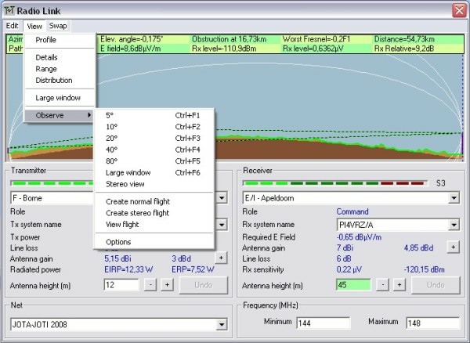The image size is (470, 343).
Task: Decrease transmitter antenna height with minus button
Action: coord(150,285)
